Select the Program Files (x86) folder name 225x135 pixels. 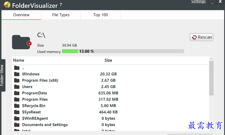point(40,80)
